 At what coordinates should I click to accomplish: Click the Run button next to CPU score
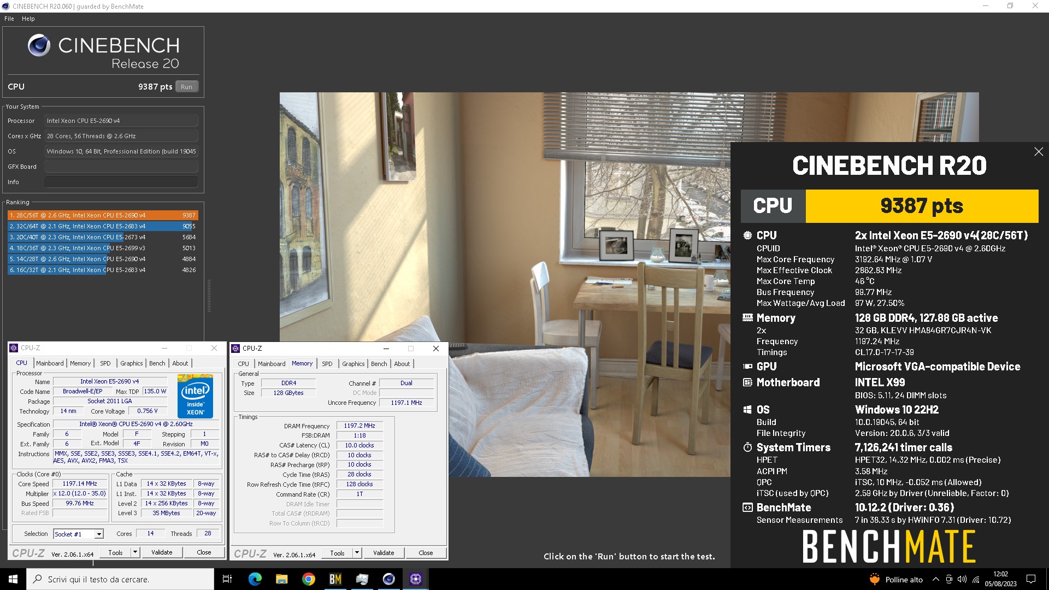[186, 87]
